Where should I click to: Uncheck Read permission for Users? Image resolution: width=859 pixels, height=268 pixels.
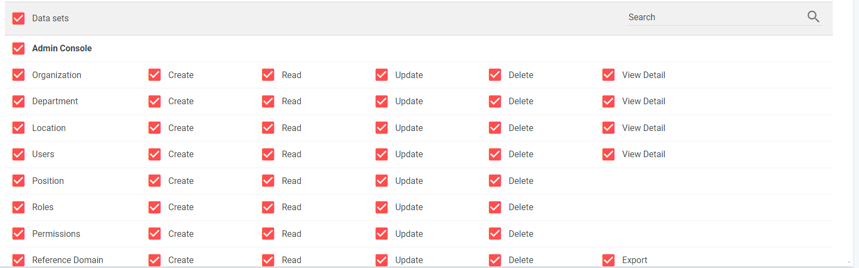268,154
